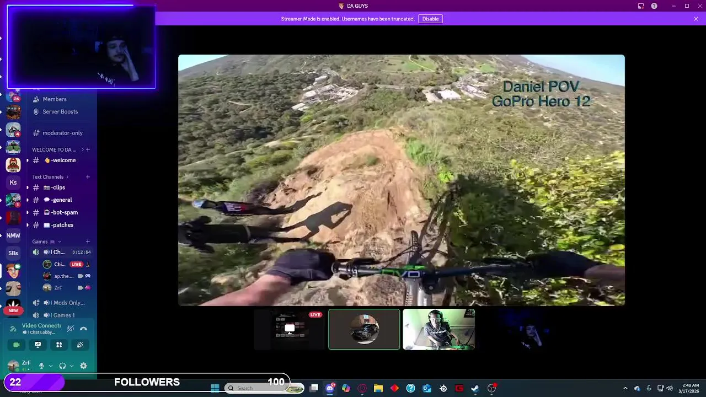Viewport: 706px width, 397px height.
Task: Open Steam from the taskbar
Action: tap(475, 388)
